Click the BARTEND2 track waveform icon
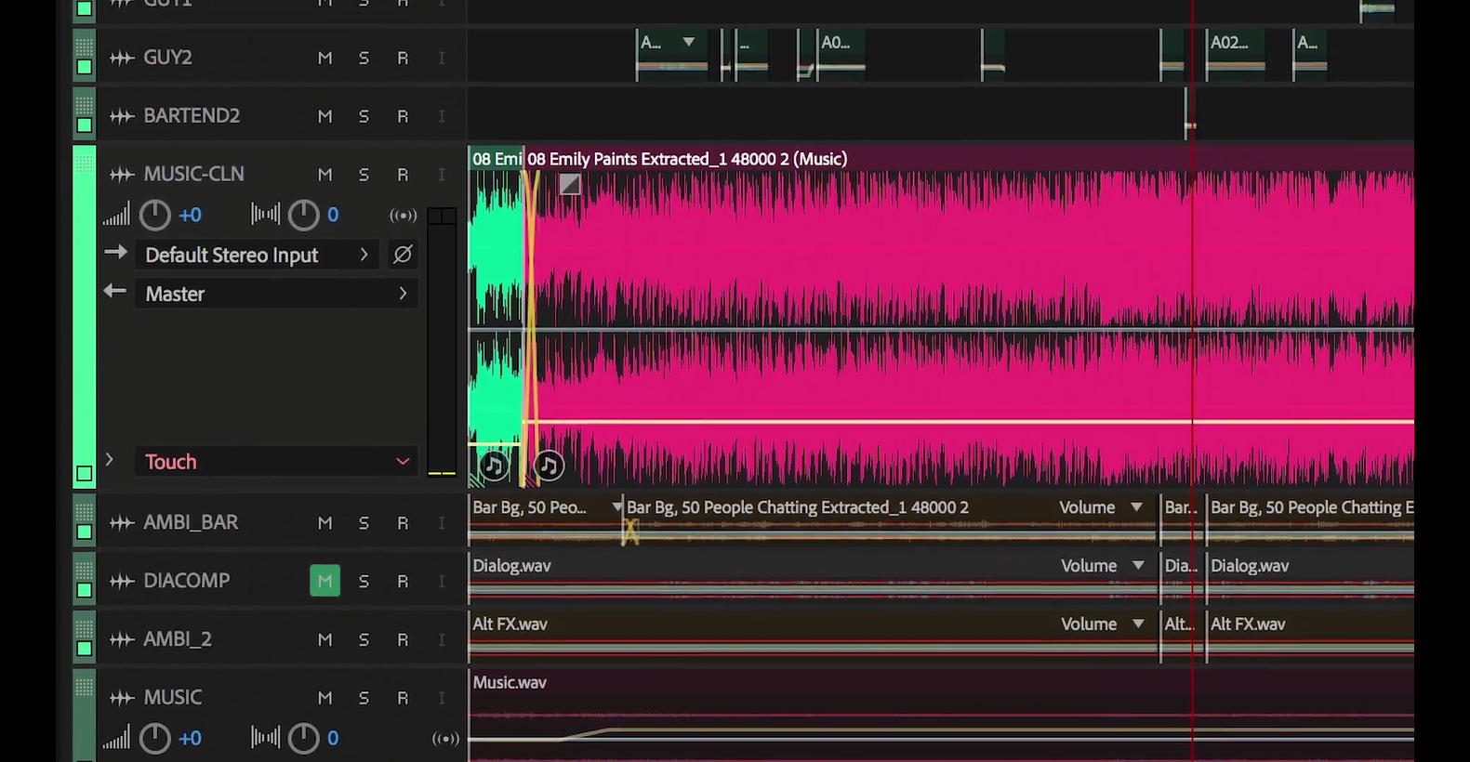 [122, 116]
